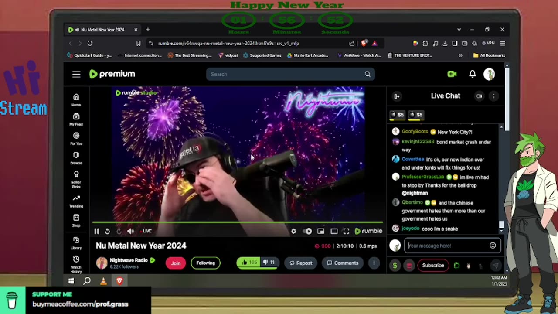Open Library in the sidebar
The image size is (558, 314).
point(76,243)
